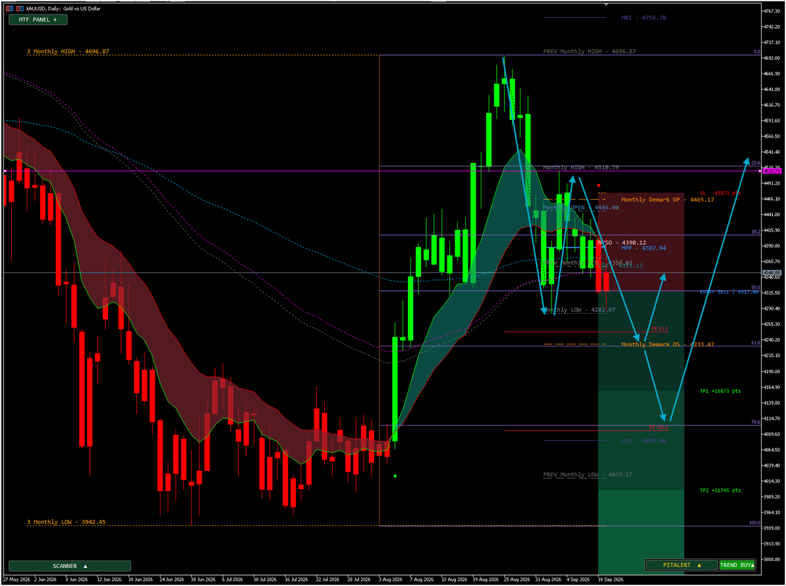The height and width of the screenshot is (586, 786).
Task: Click the 3 Aug 2026 date on the time axis
Action: [x=389, y=579]
